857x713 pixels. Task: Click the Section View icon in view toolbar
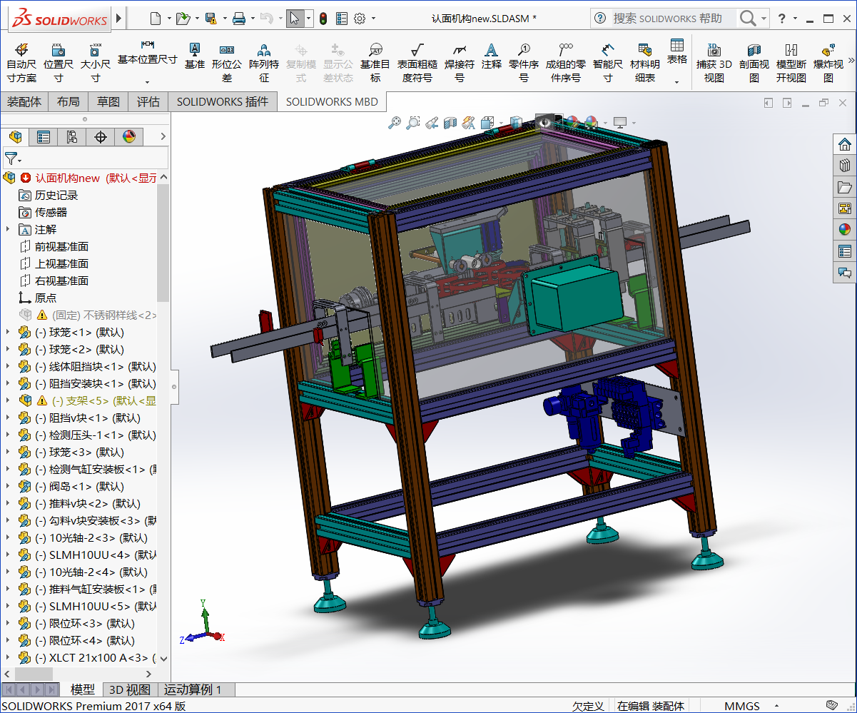pos(450,123)
